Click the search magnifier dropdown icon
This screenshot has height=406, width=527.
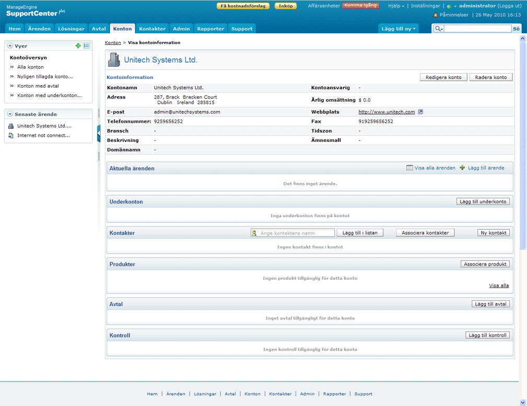pos(439,29)
